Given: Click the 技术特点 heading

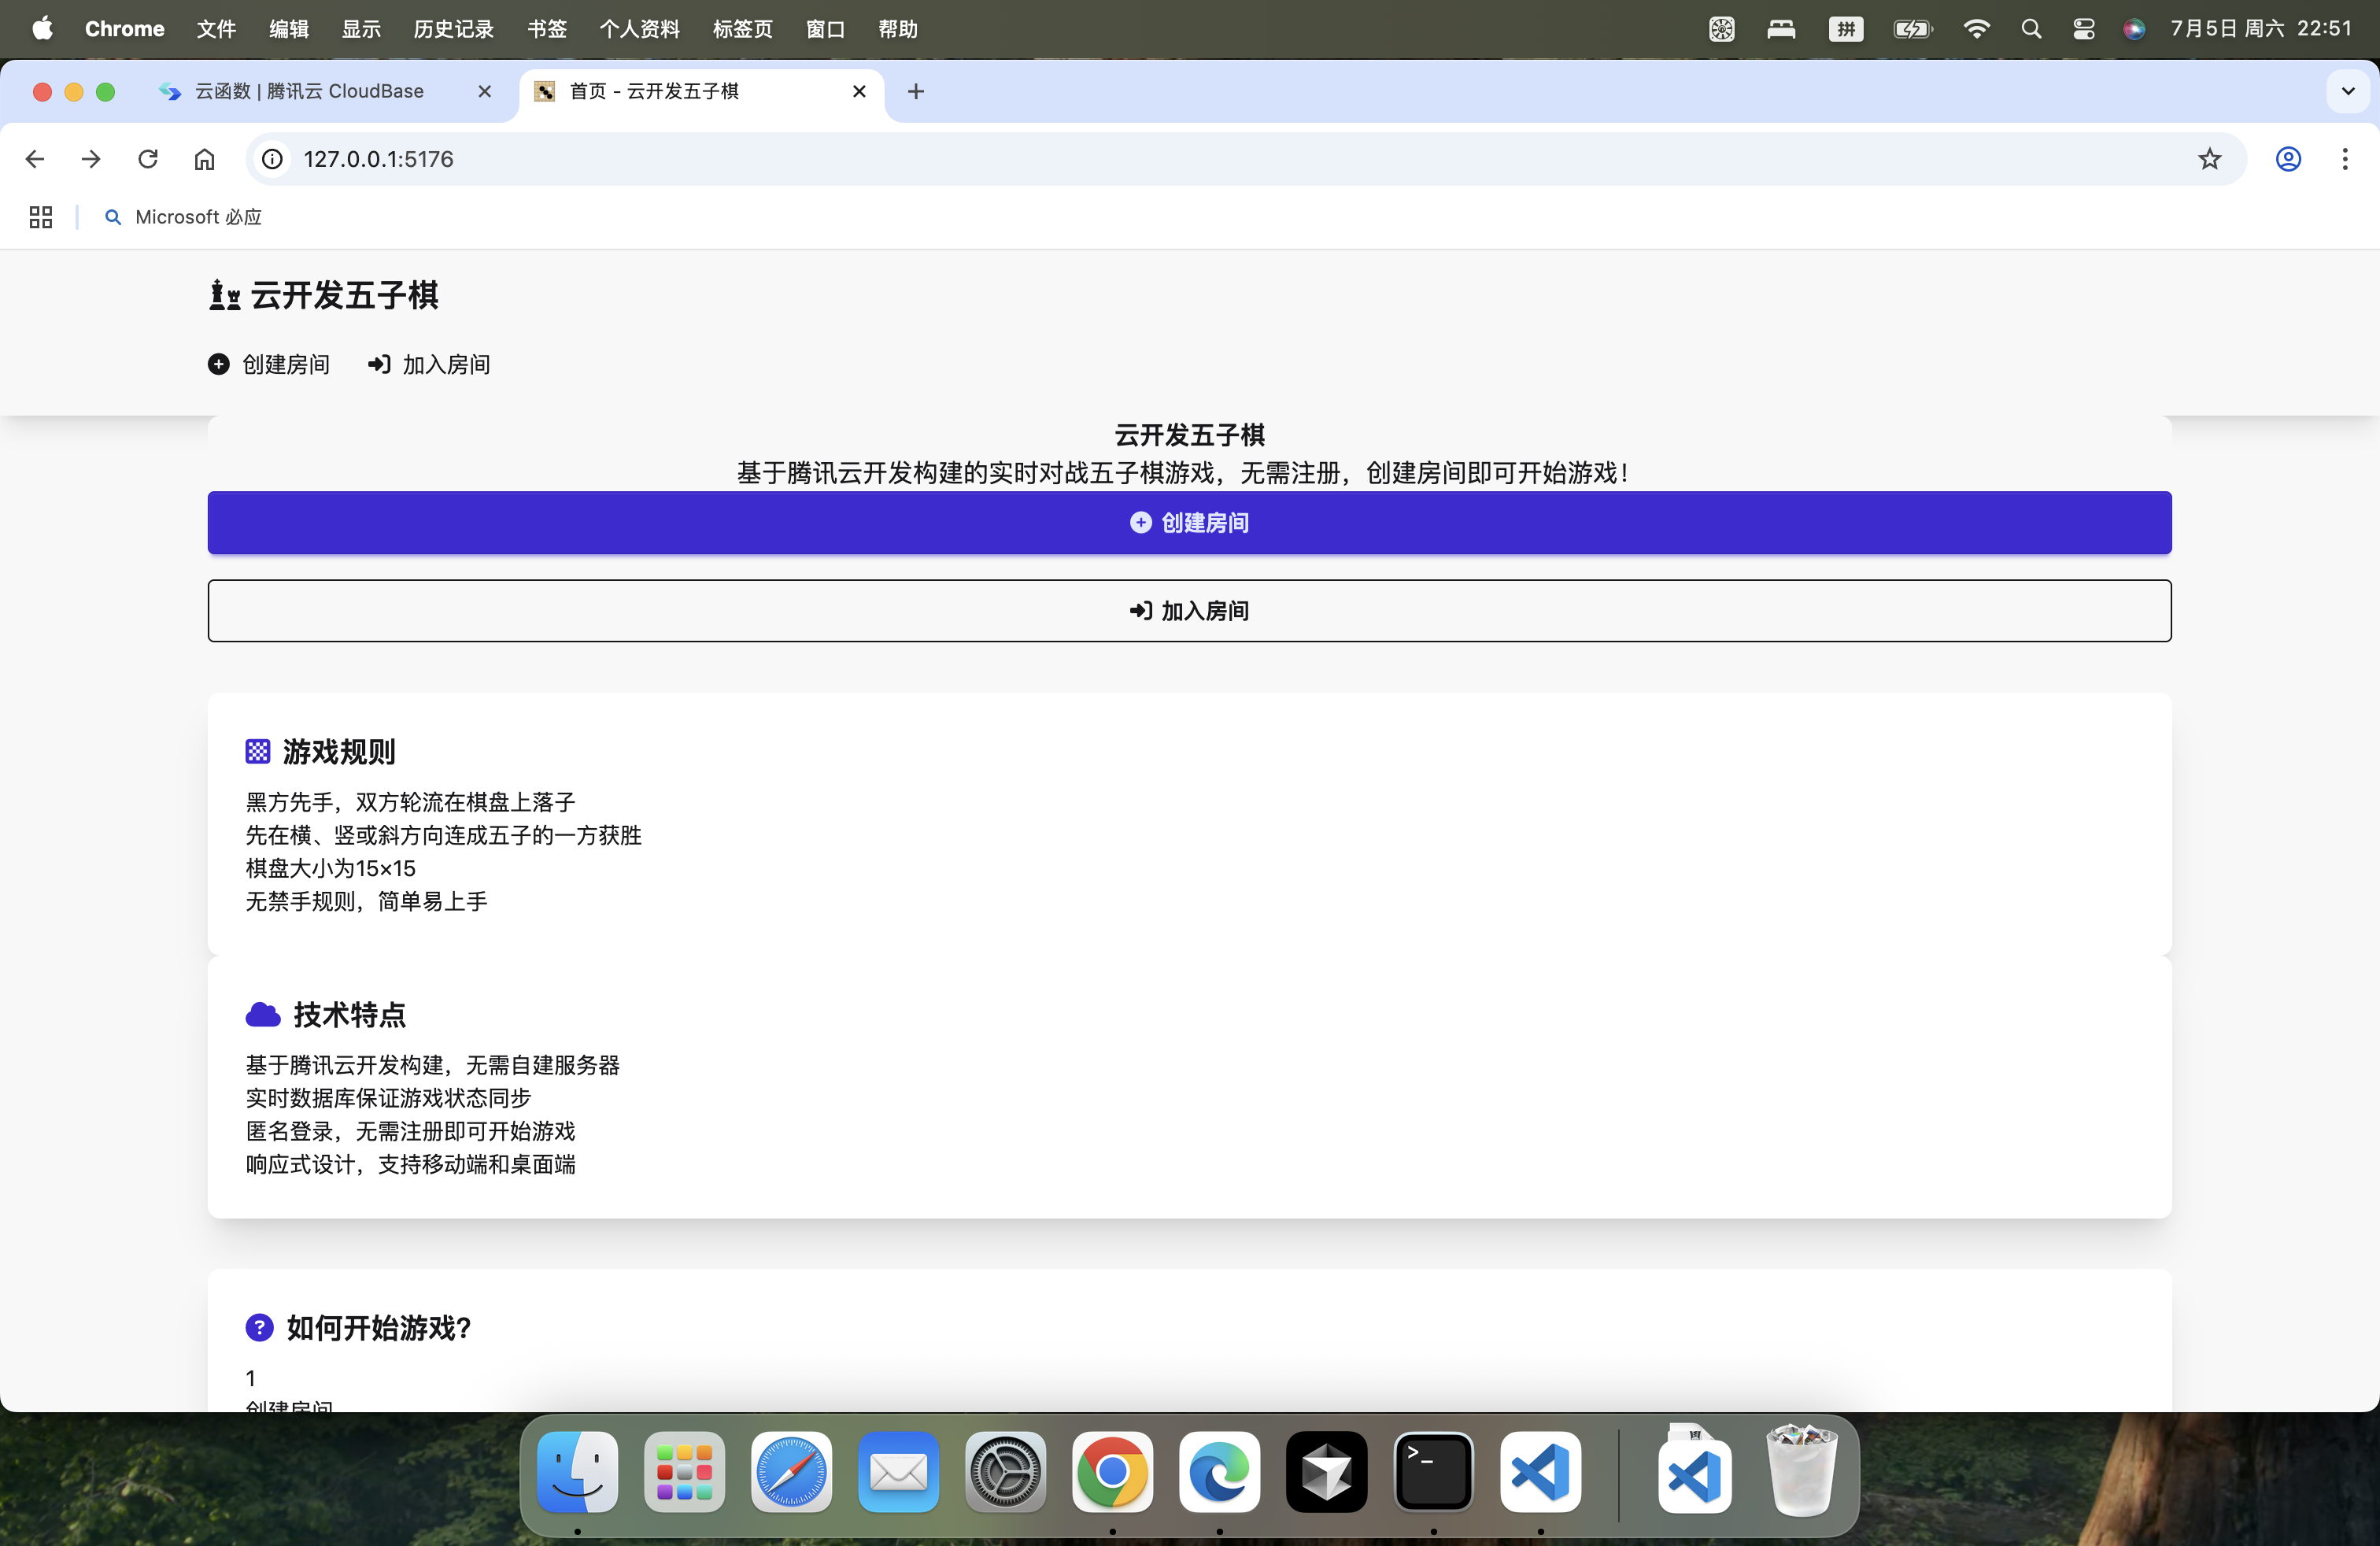Looking at the screenshot, I should pyautogui.click(x=350, y=1014).
